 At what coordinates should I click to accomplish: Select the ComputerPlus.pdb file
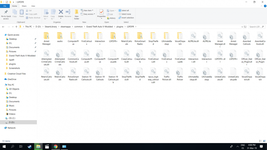(x=113, y=56)
